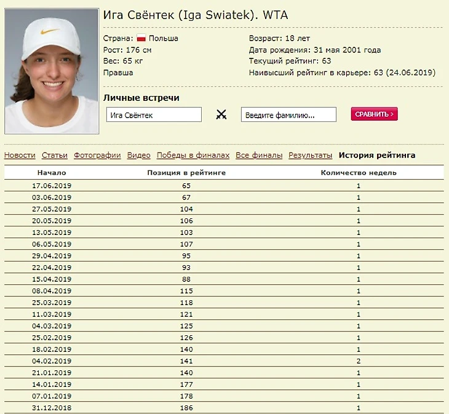Open the Победы в финалах link
This screenshot has width=449, height=414.
pyautogui.click(x=193, y=156)
